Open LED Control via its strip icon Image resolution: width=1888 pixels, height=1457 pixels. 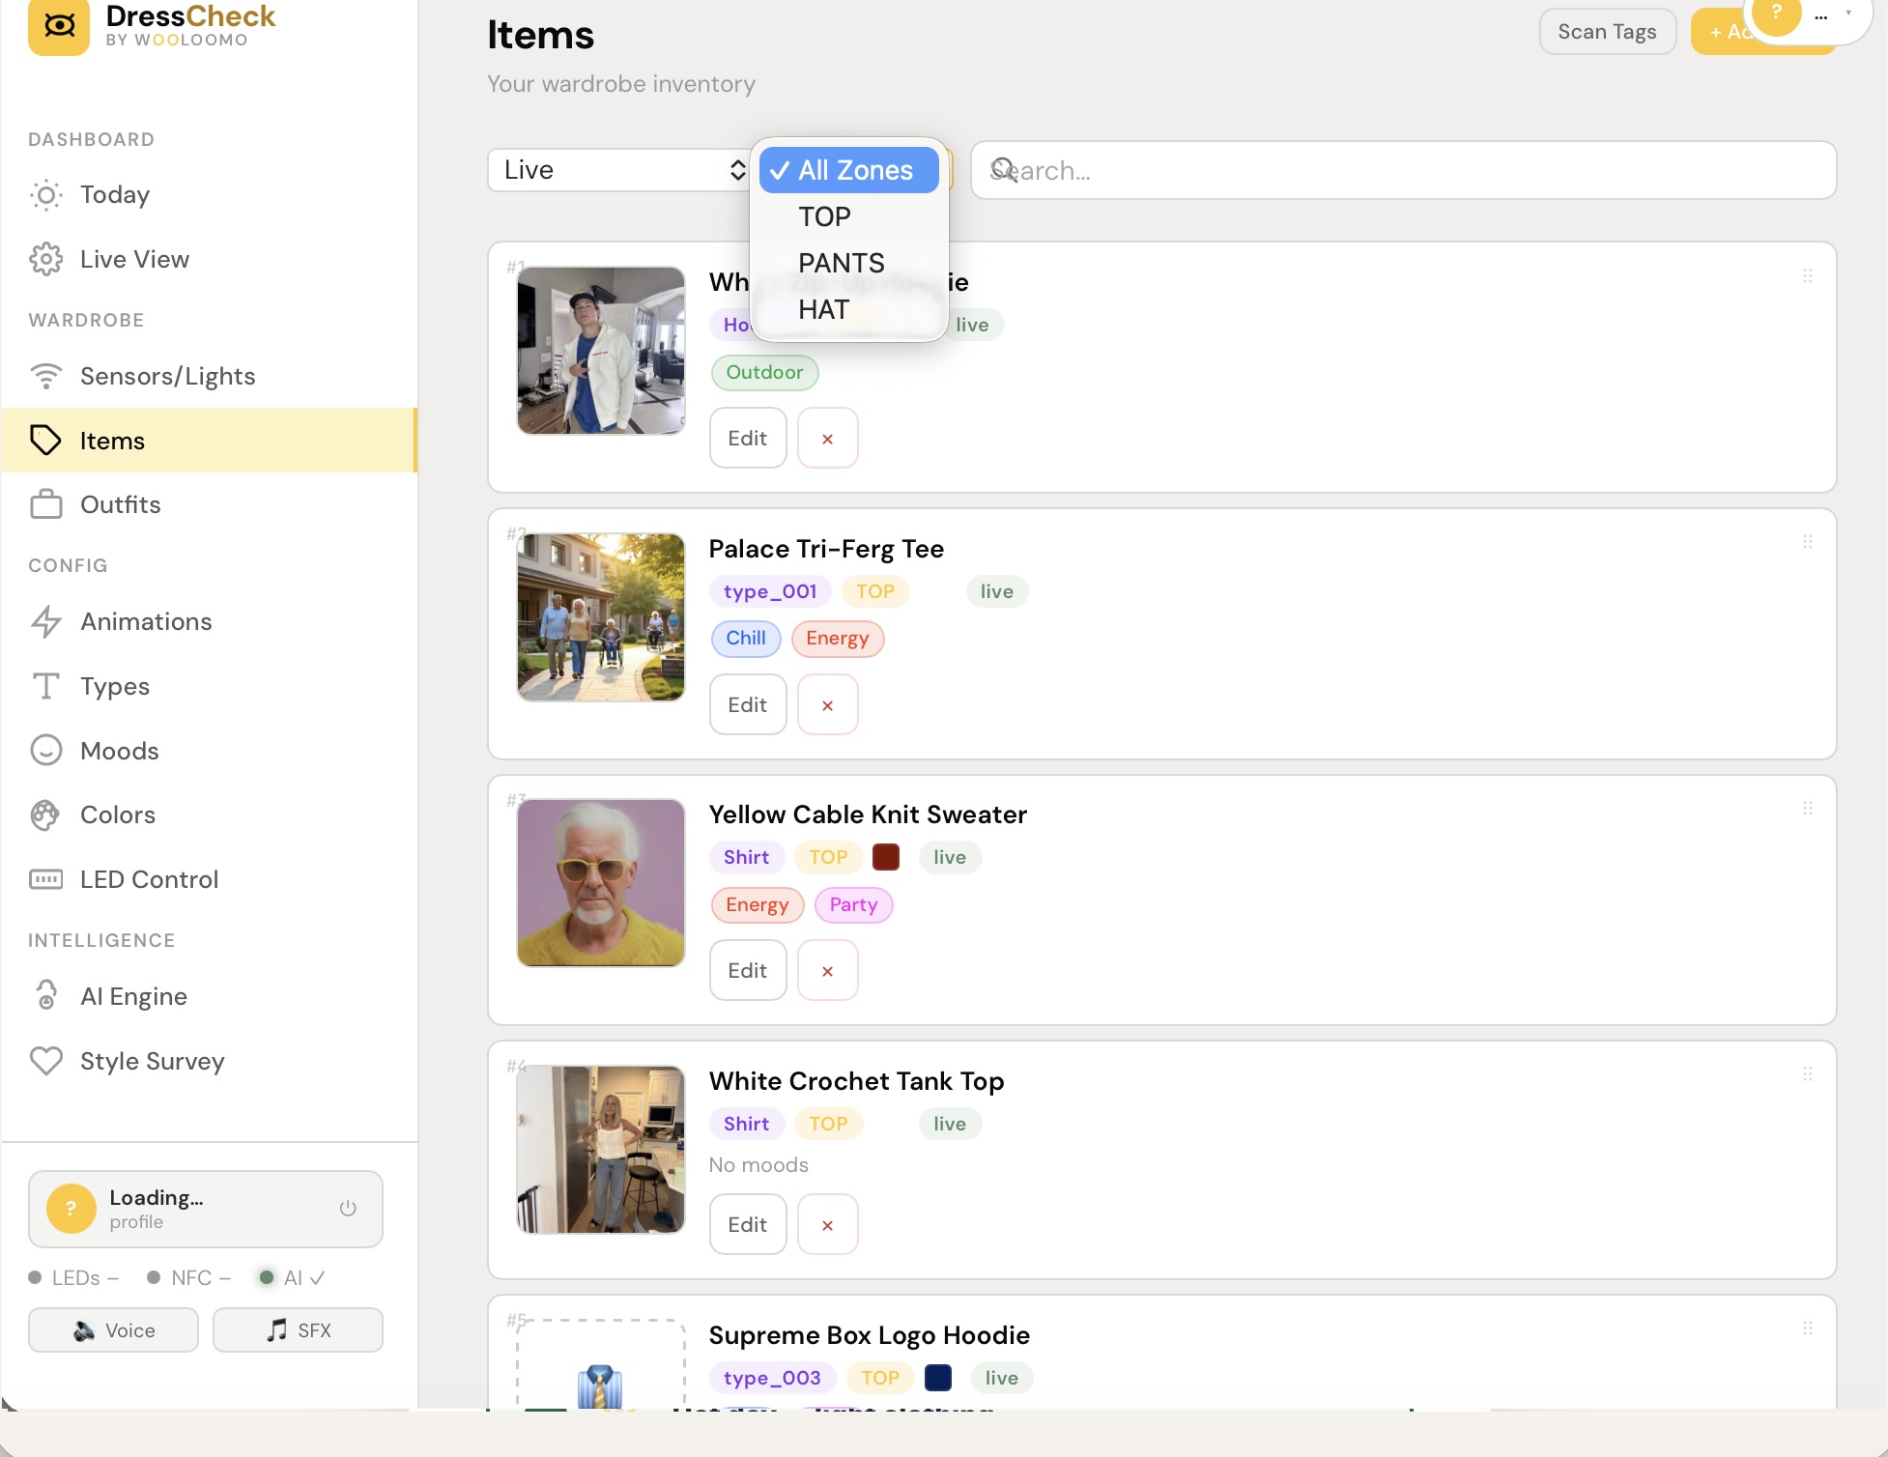coord(45,879)
